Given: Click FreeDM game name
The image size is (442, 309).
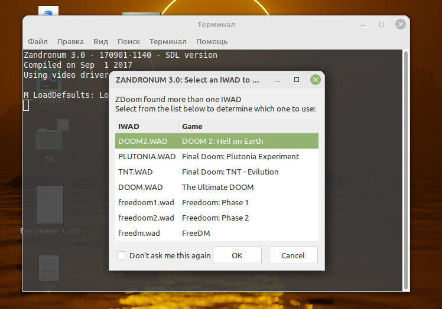Looking at the screenshot, I should tap(196, 233).
